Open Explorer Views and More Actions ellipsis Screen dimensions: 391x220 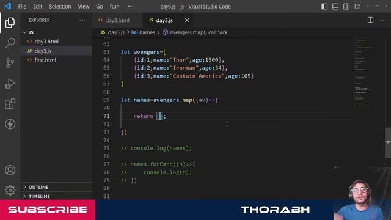pos(82,20)
